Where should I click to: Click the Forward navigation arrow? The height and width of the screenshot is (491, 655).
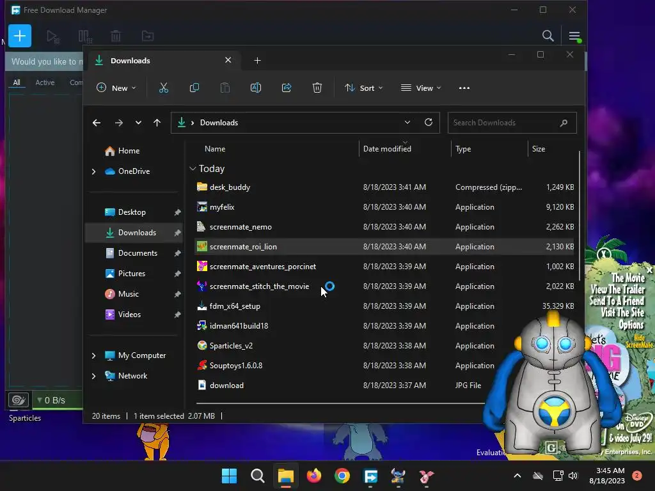[x=118, y=123]
